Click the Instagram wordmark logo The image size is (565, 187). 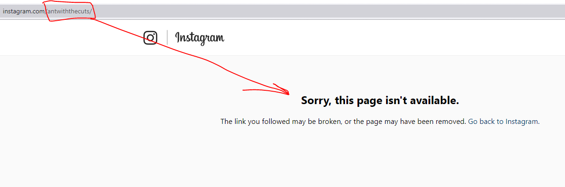[x=200, y=38]
